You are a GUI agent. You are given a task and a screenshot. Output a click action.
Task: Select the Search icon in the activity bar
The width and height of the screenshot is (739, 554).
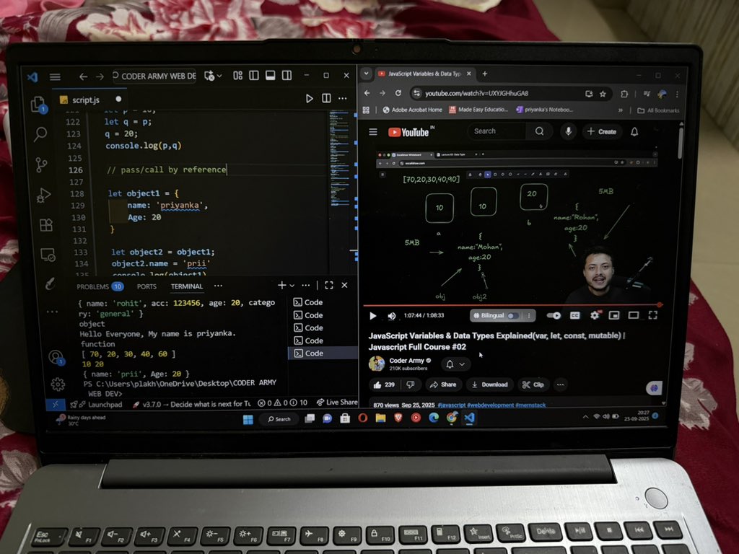40,135
